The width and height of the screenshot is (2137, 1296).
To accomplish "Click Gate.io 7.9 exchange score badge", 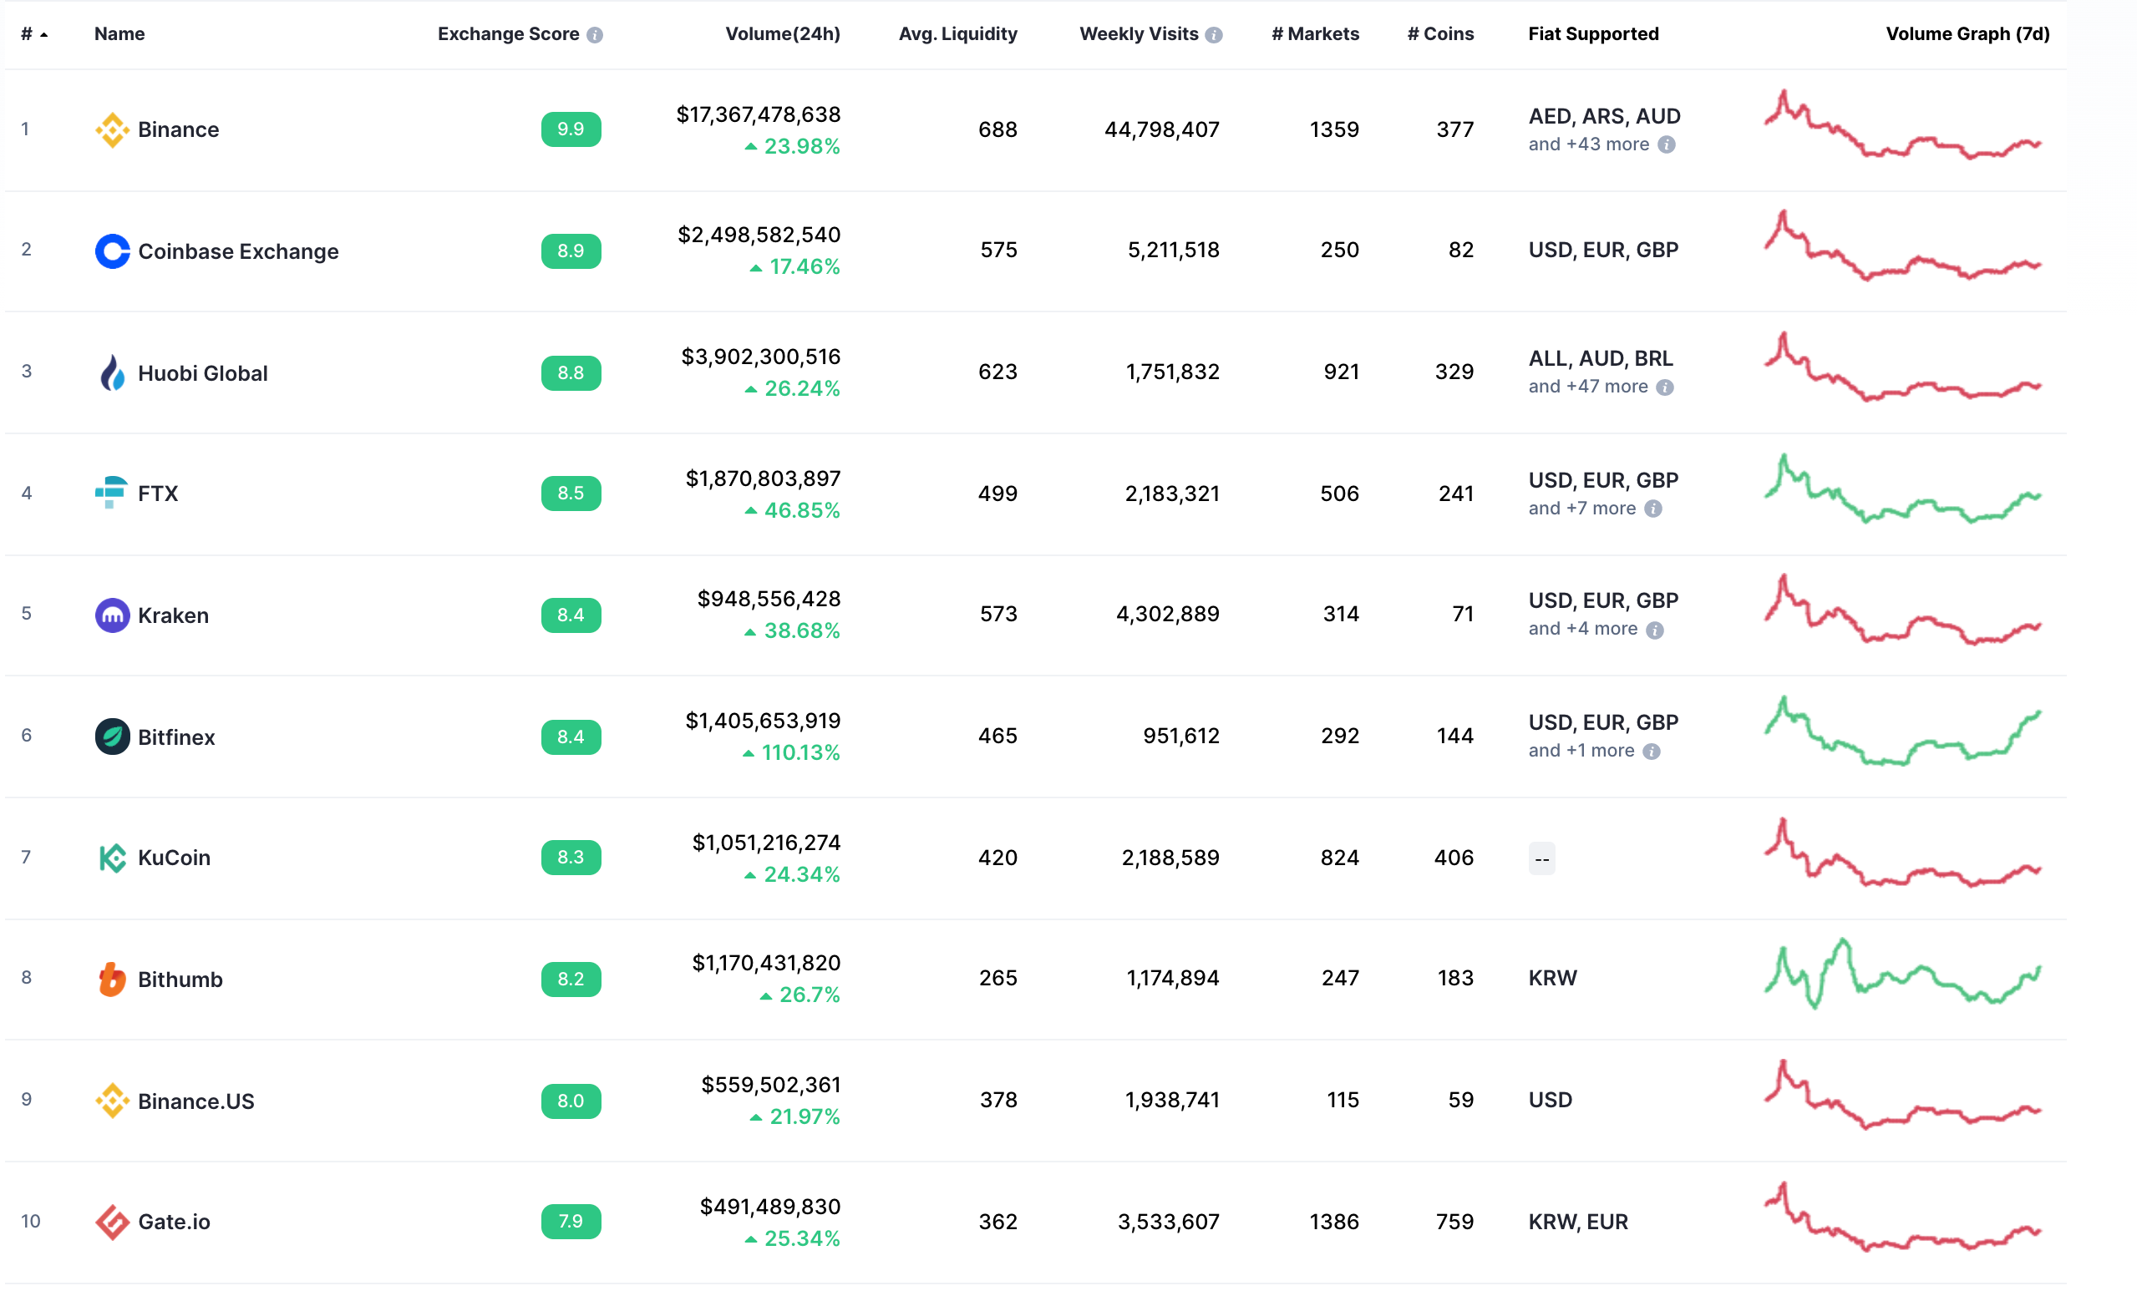I will (571, 1222).
